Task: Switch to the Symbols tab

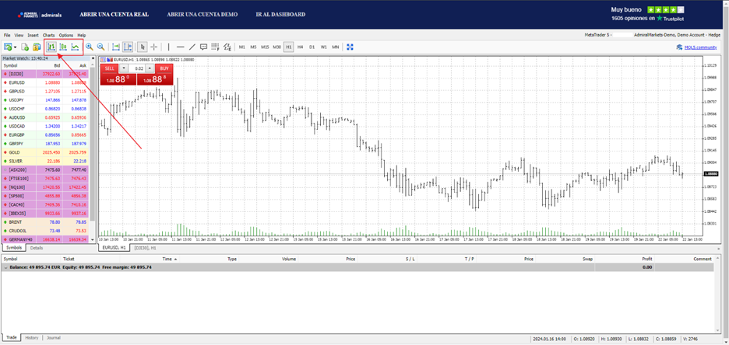Action: tap(14, 248)
